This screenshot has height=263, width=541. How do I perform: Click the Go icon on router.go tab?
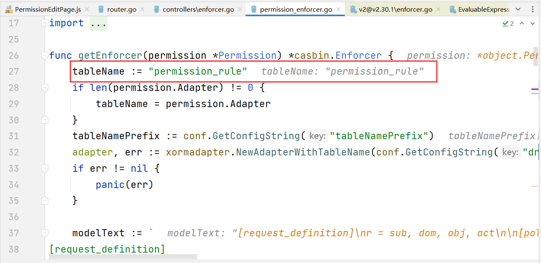pyautogui.click(x=101, y=8)
